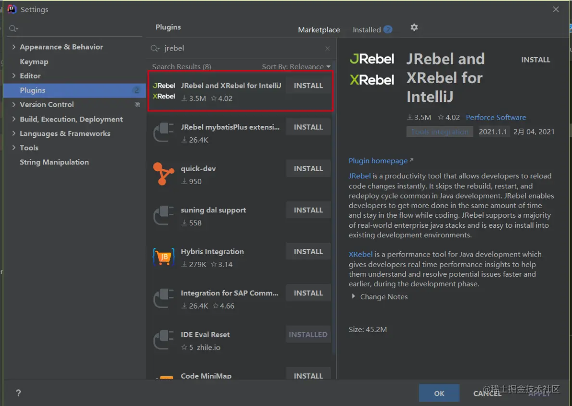Click the IDE Eval Reset plugin icon
This screenshot has width=572, height=406.
[x=164, y=340]
